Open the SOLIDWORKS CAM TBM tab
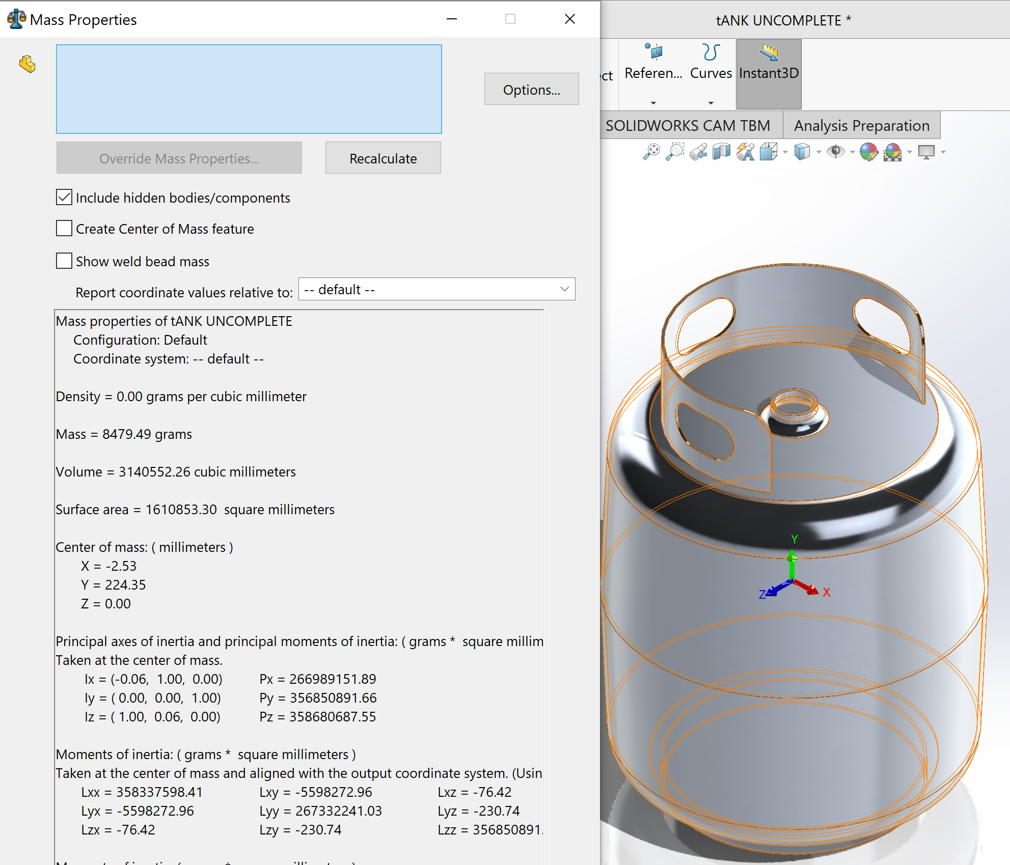This screenshot has width=1010, height=865. (688, 125)
